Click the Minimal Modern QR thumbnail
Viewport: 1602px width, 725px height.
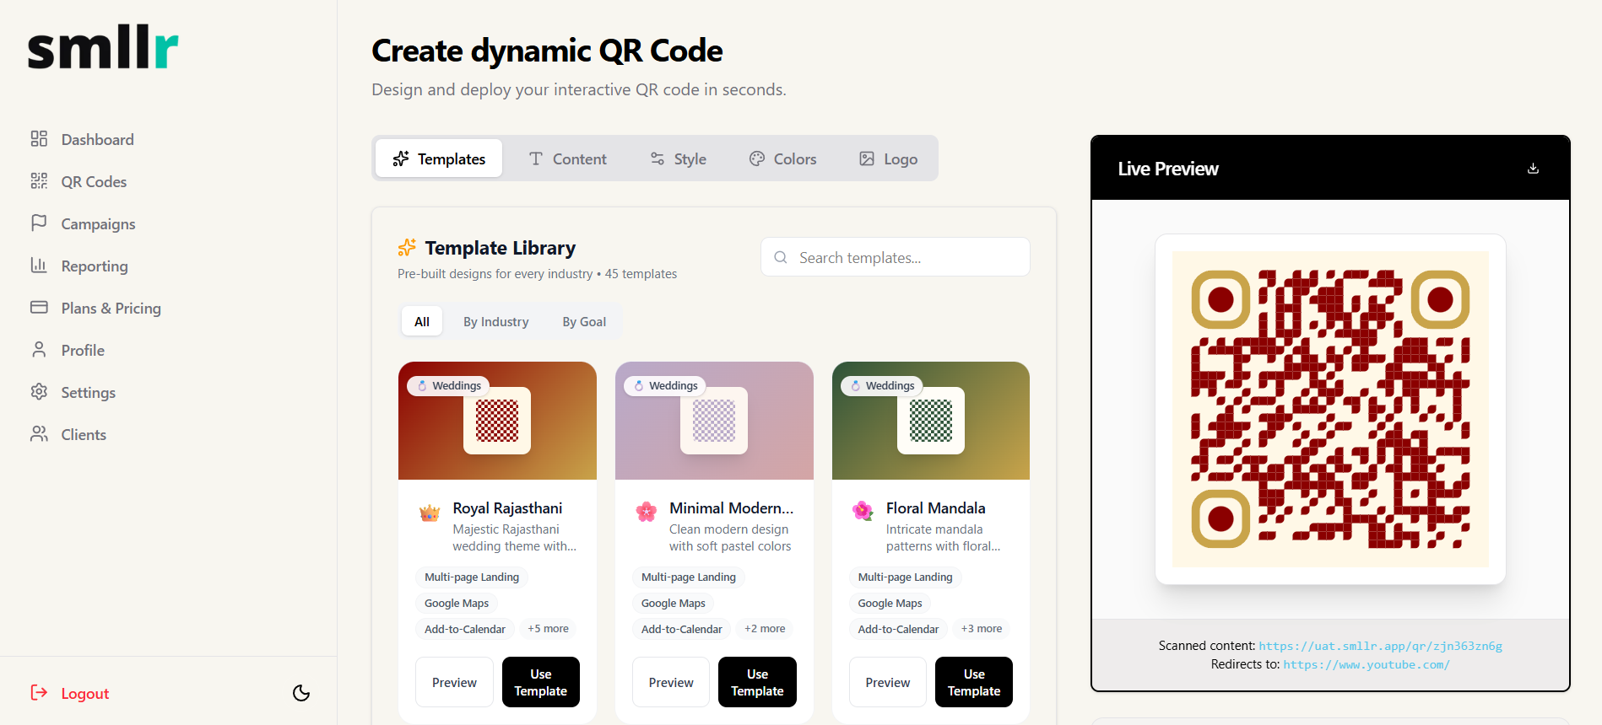tap(714, 421)
